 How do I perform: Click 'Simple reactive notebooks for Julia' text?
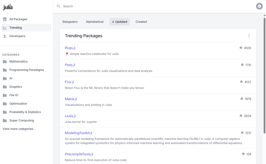click(94, 54)
